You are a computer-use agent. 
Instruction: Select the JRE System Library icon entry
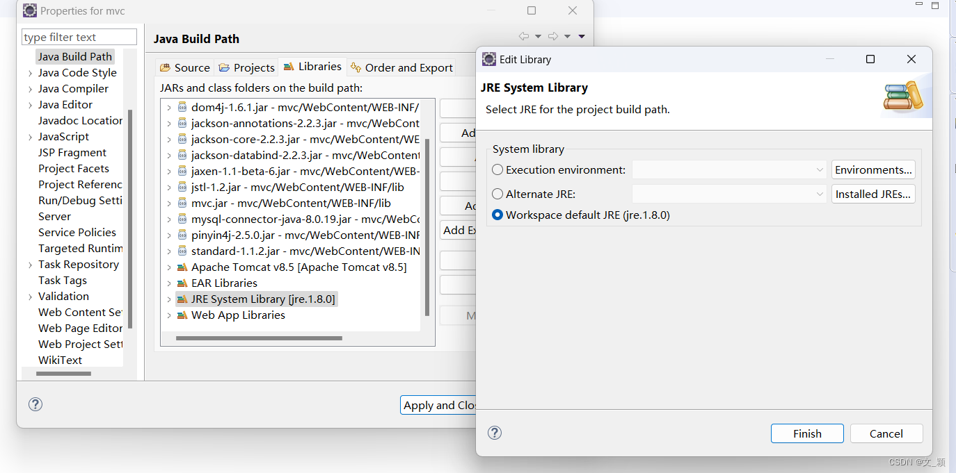point(182,299)
